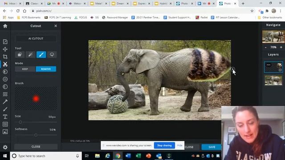The width and height of the screenshot is (285, 160).
Task: Choose the magic wand cutout tool
Action: 31,54
